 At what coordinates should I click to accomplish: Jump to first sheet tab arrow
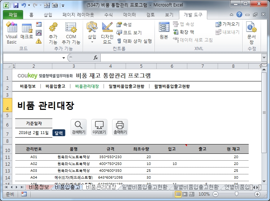click(6, 187)
